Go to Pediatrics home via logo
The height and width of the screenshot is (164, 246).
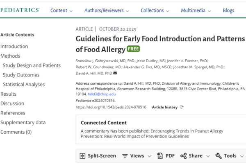tap(20, 10)
